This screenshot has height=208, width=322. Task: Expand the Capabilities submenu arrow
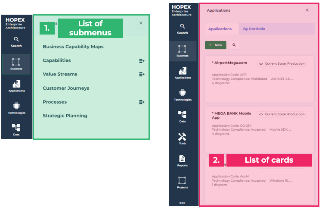coord(142,61)
